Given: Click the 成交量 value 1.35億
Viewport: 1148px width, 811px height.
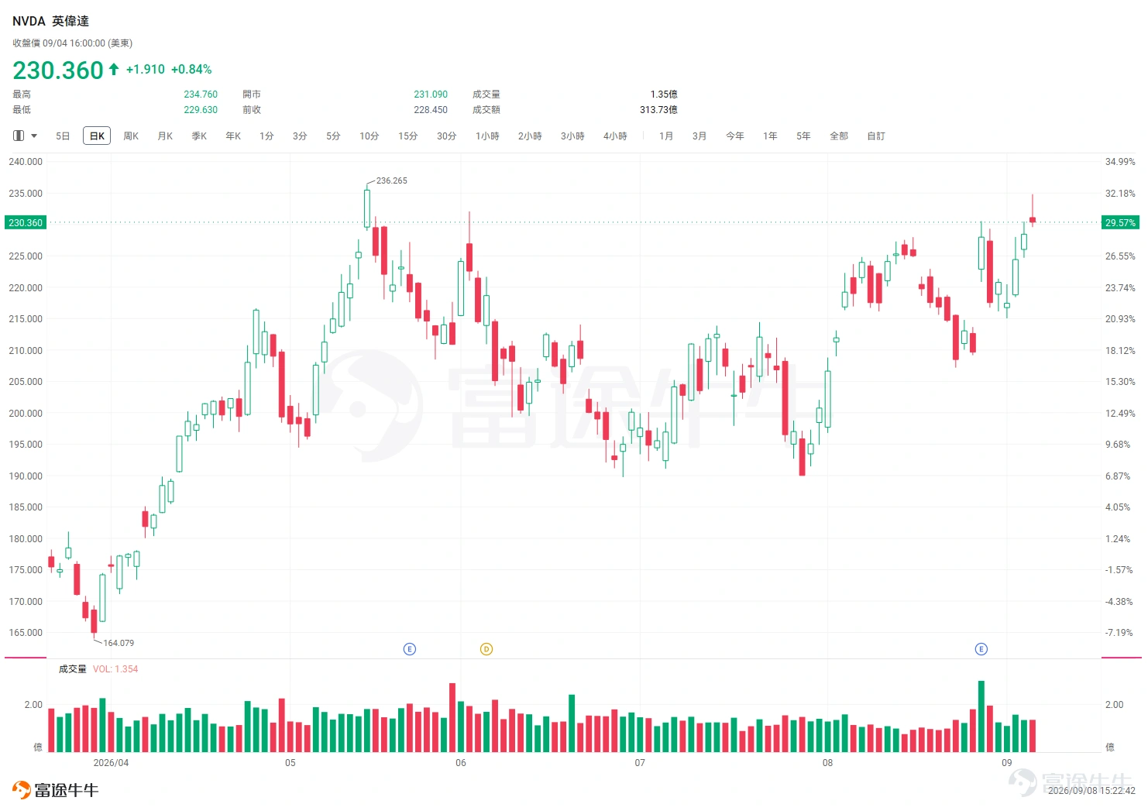Looking at the screenshot, I should [x=664, y=95].
